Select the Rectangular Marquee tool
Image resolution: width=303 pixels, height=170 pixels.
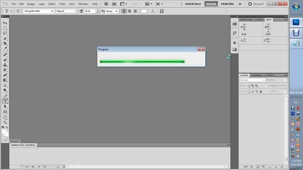(5, 28)
